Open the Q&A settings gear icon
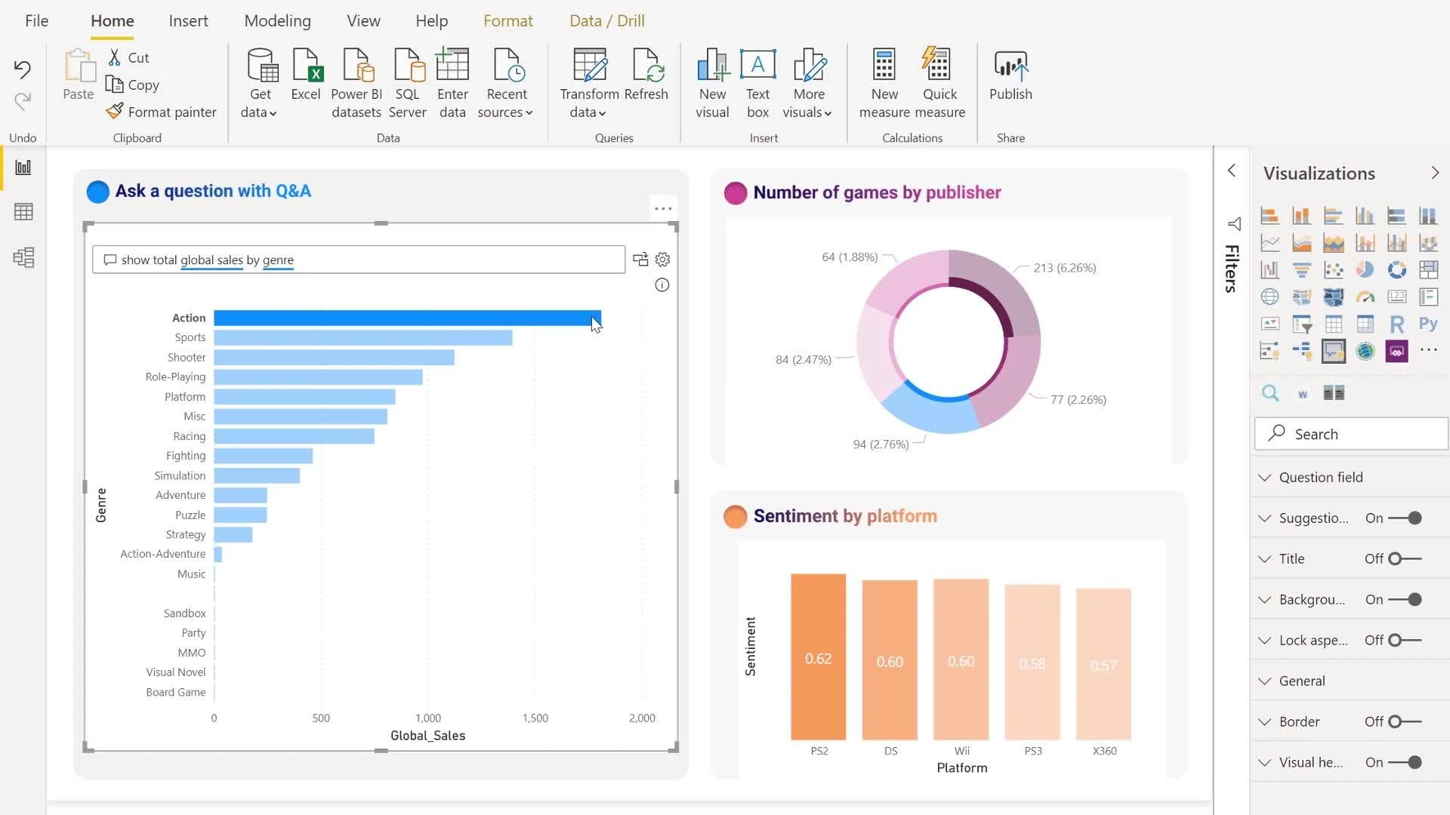Viewport: 1450px width, 815px height. click(662, 260)
